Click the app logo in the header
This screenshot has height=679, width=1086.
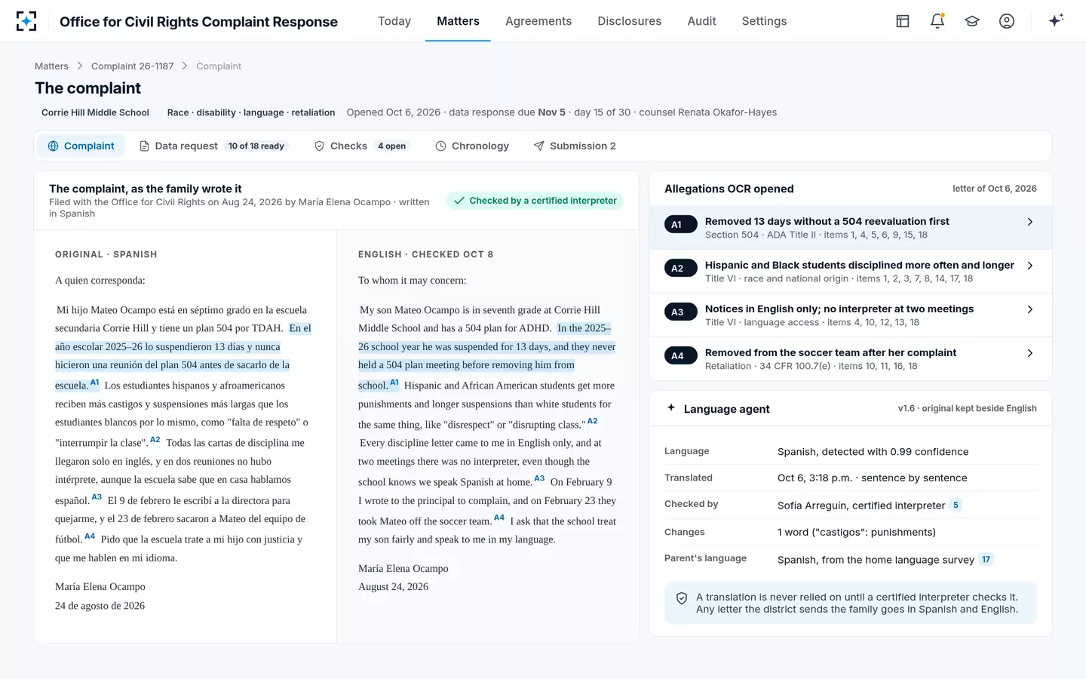[26, 21]
